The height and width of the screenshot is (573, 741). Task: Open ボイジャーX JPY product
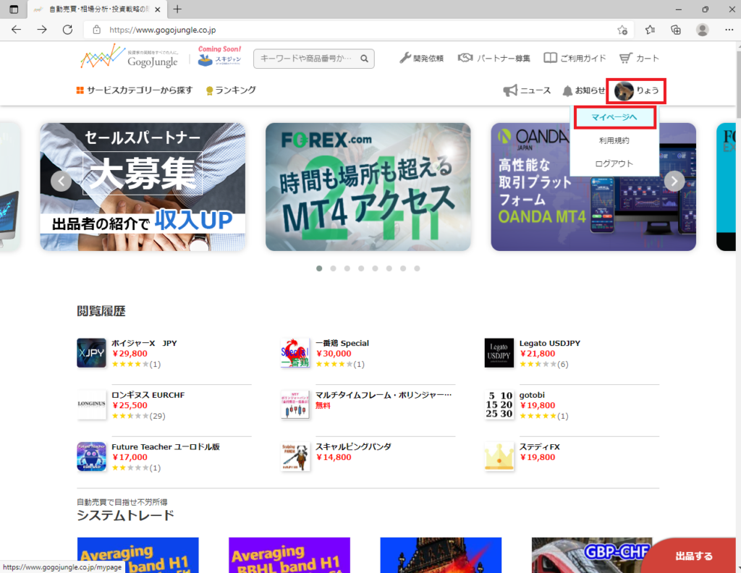(144, 344)
